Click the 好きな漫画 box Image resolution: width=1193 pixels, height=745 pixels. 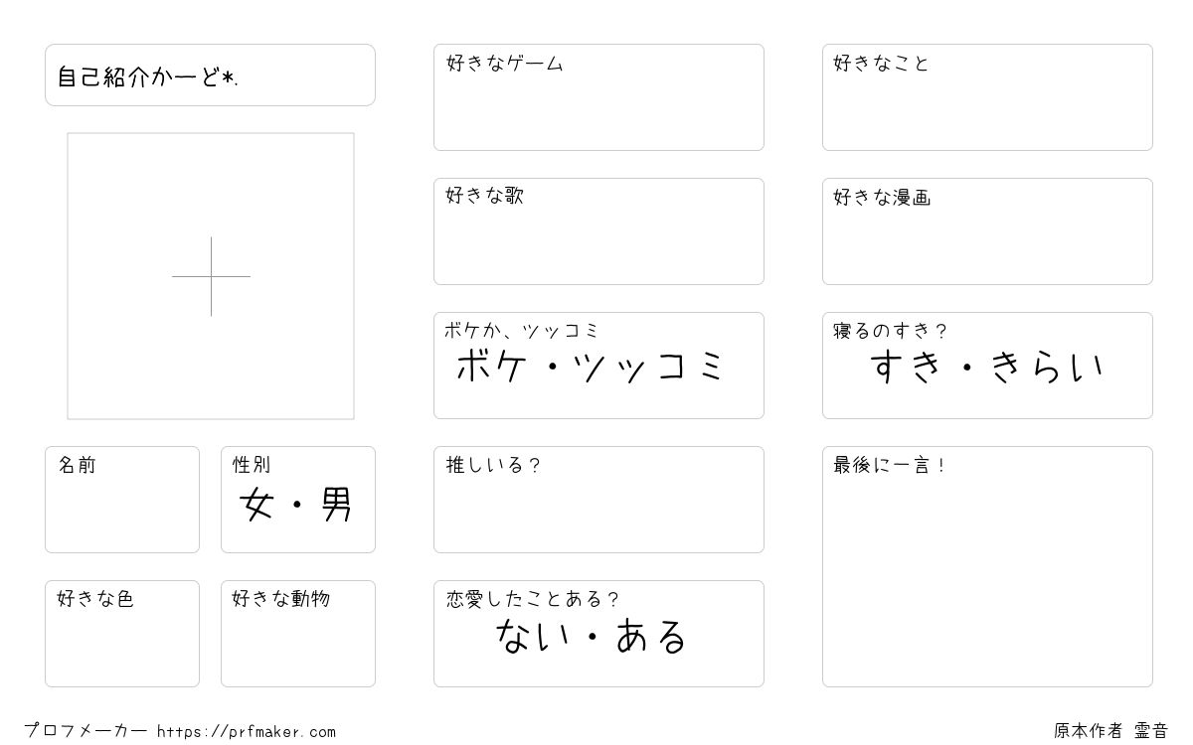coord(987,231)
